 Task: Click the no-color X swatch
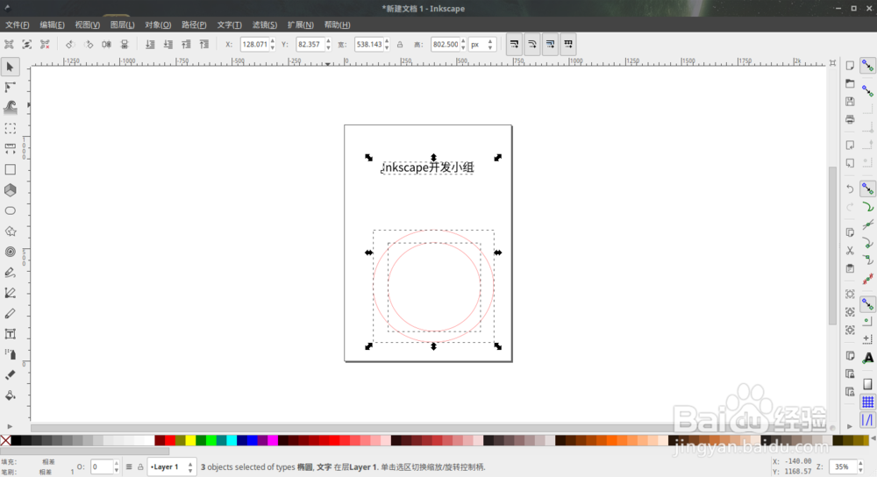click(5, 441)
